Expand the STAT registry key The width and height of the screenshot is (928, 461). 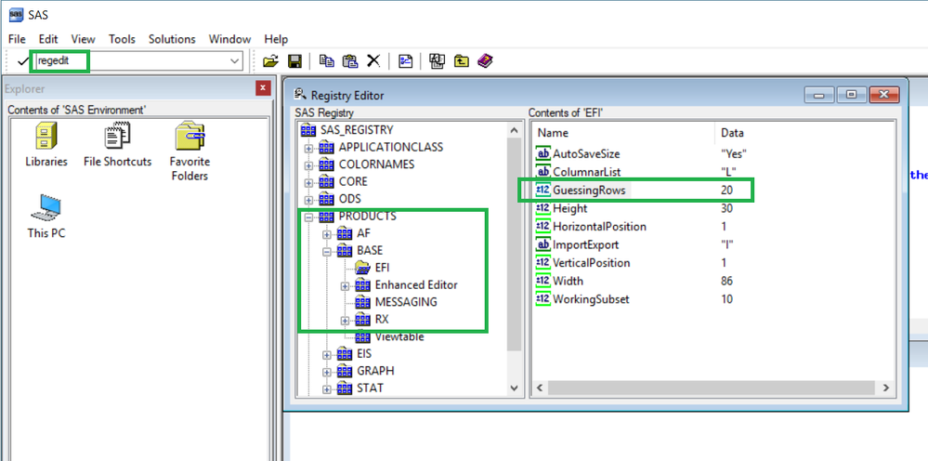tap(327, 389)
